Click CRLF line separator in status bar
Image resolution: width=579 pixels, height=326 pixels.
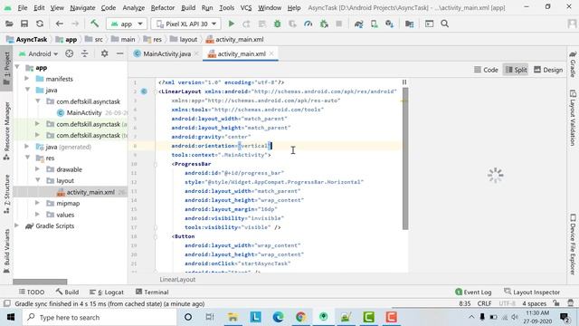click(x=484, y=303)
